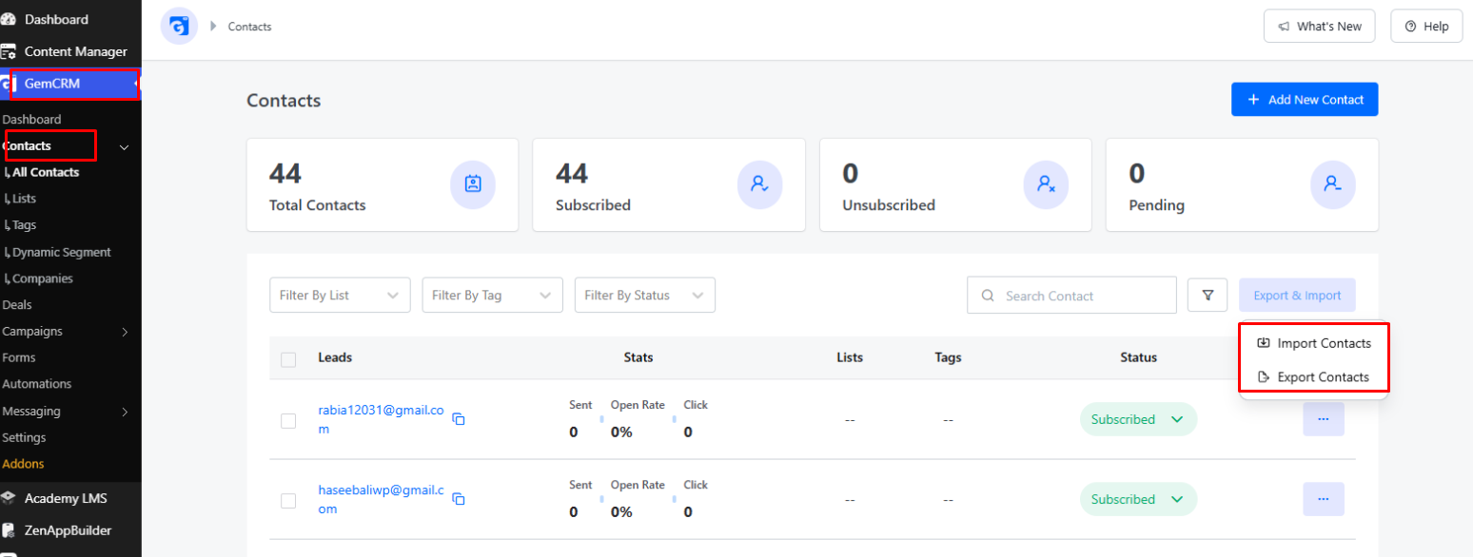Image resolution: width=1473 pixels, height=557 pixels.
Task: Open three-dots actions for haseebaliwp row
Action: coord(1324,499)
